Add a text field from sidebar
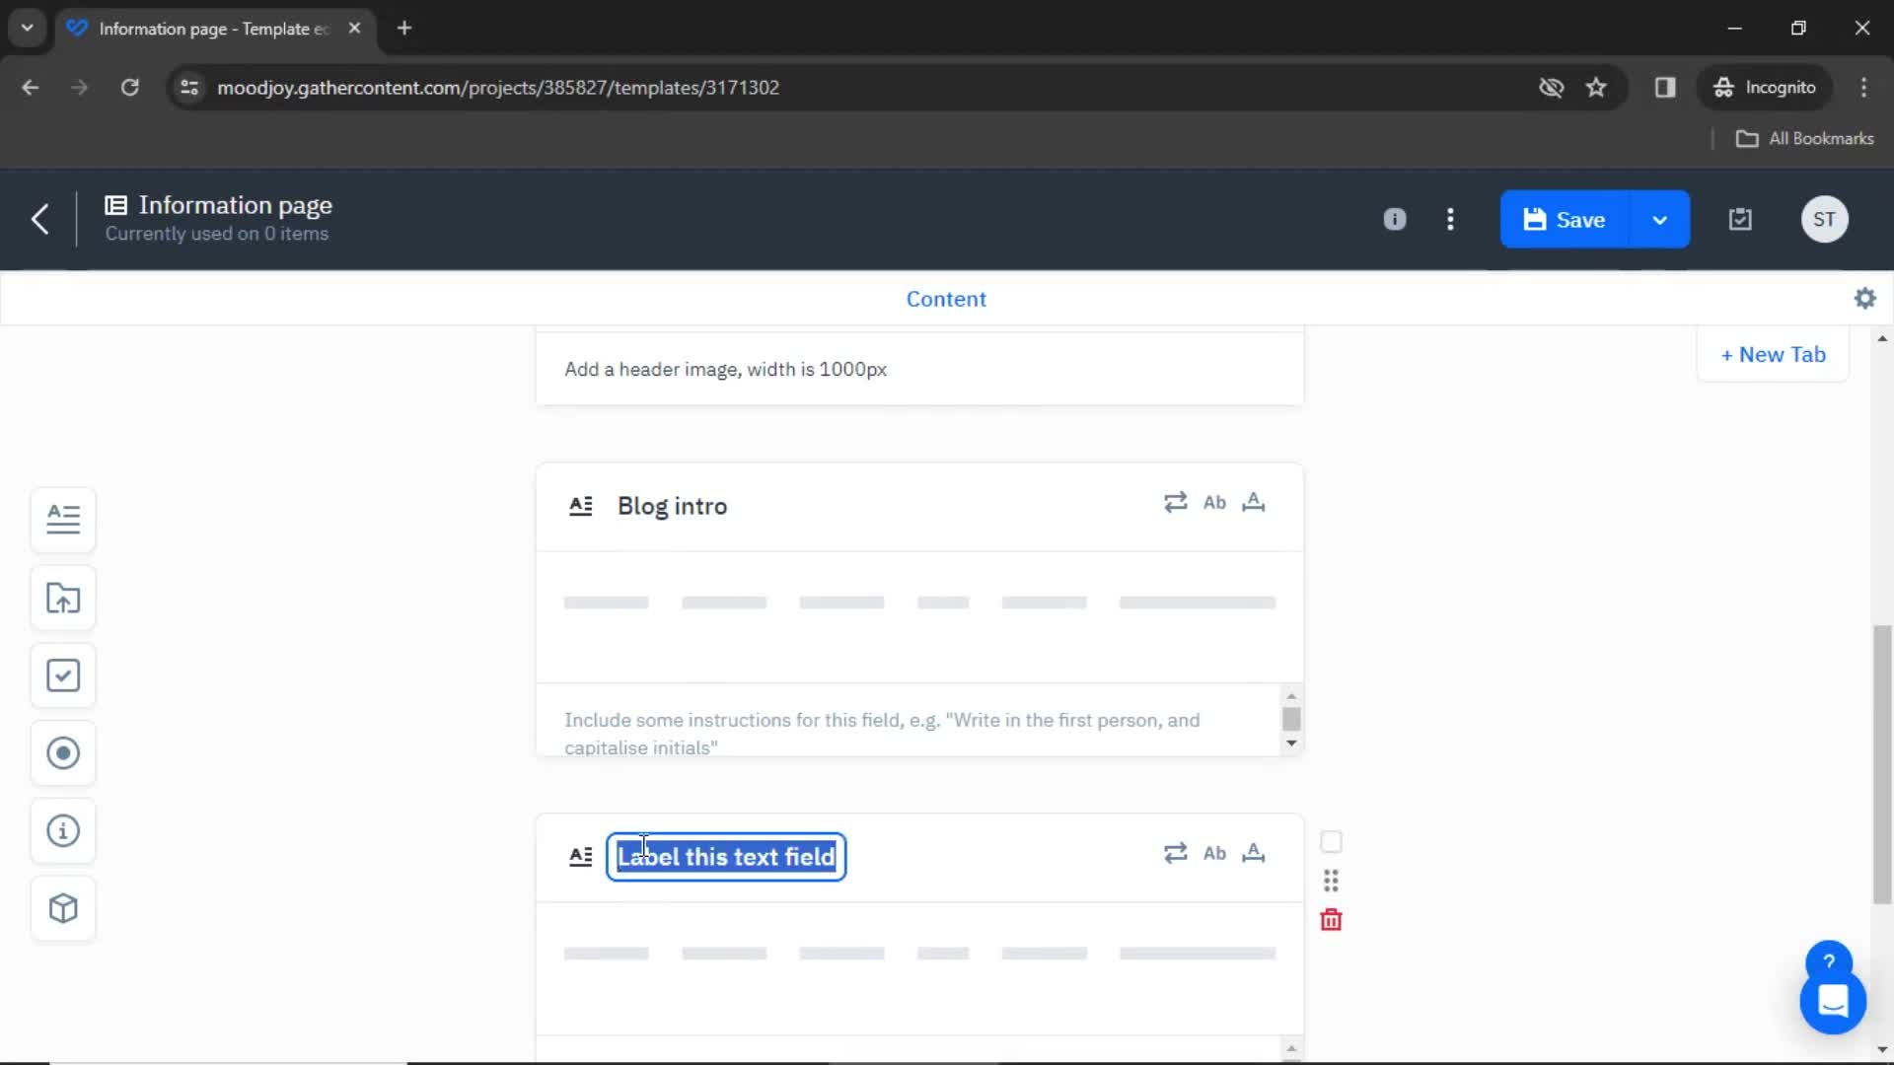1894x1065 pixels. coord(63,520)
